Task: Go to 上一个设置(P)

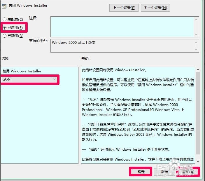Action: click(124, 8)
